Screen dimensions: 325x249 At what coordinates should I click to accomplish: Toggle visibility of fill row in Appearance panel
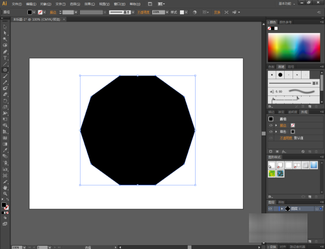click(271, 132)
